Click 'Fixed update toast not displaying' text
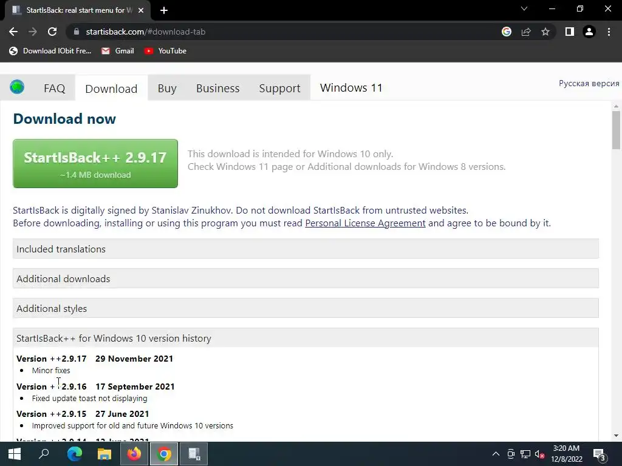 pos(89,398)
